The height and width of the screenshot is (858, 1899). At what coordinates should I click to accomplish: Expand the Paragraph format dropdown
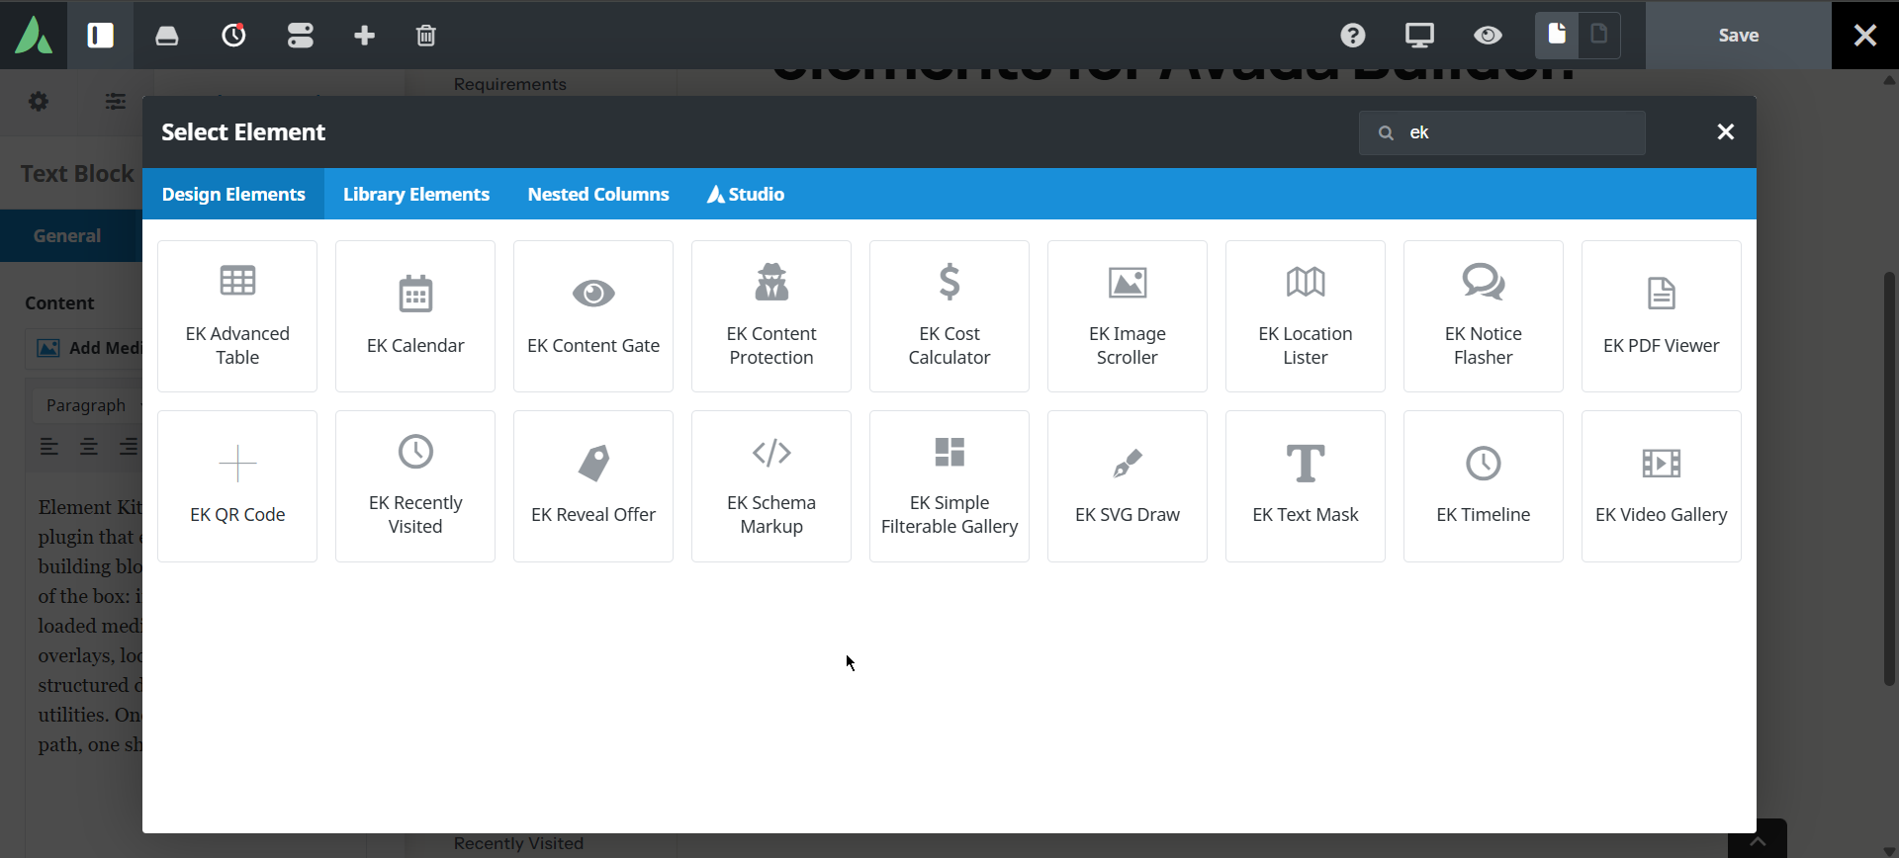point(89,405)
